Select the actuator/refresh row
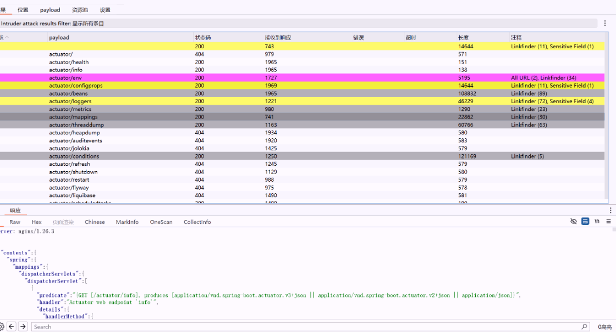Viewport: 616px width, 332px height. (302, 164)
